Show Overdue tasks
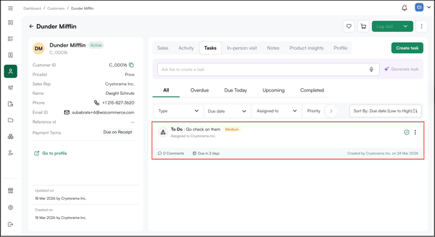 click(199, 90)
